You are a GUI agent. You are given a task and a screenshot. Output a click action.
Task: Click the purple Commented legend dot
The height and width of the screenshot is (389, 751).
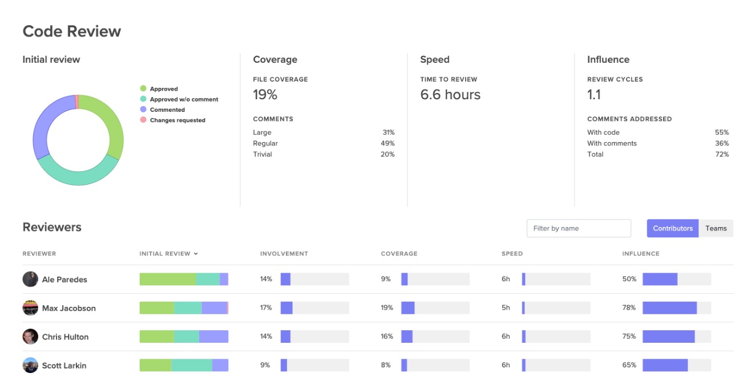(143, 110)
